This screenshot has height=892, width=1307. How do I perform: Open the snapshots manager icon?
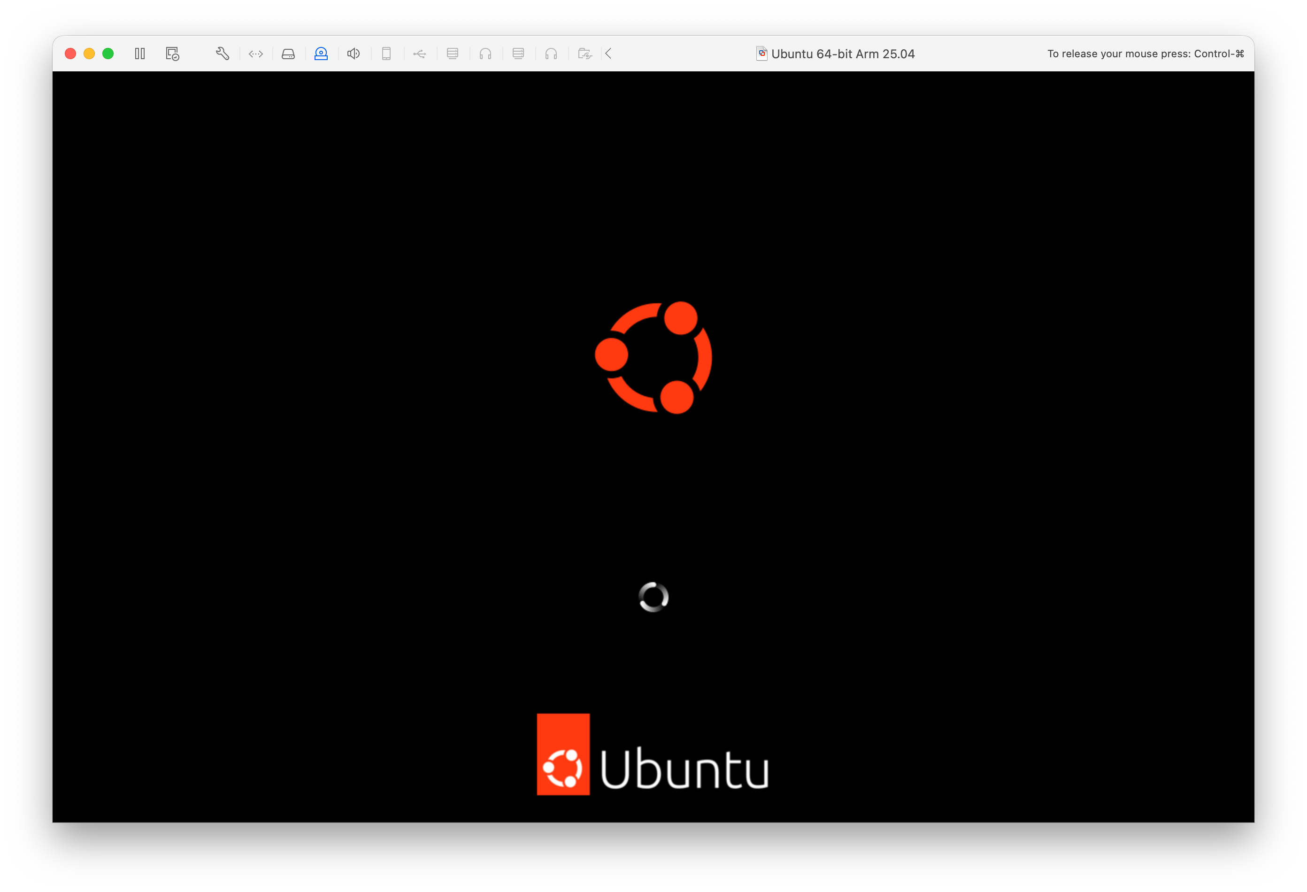[172, 54]
